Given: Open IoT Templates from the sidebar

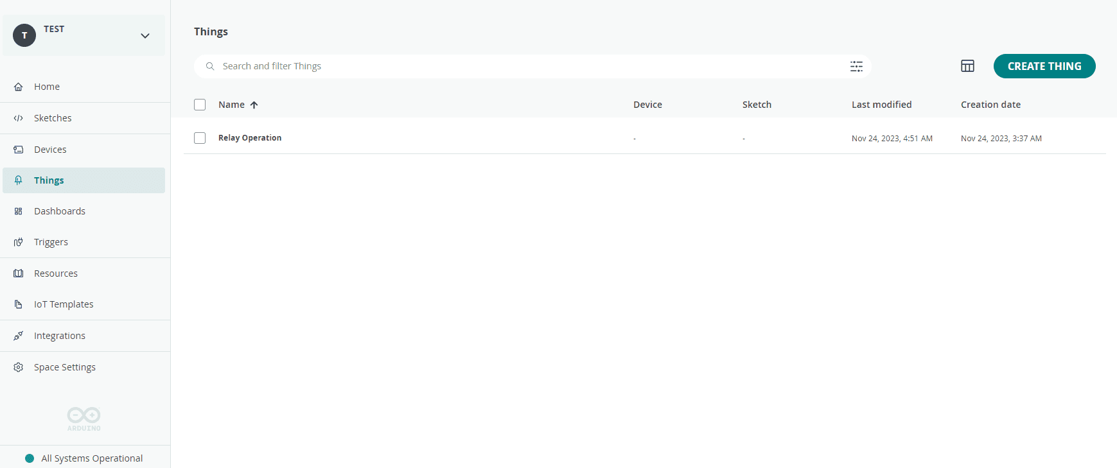Looking at the screenshot, I should 64,304.
